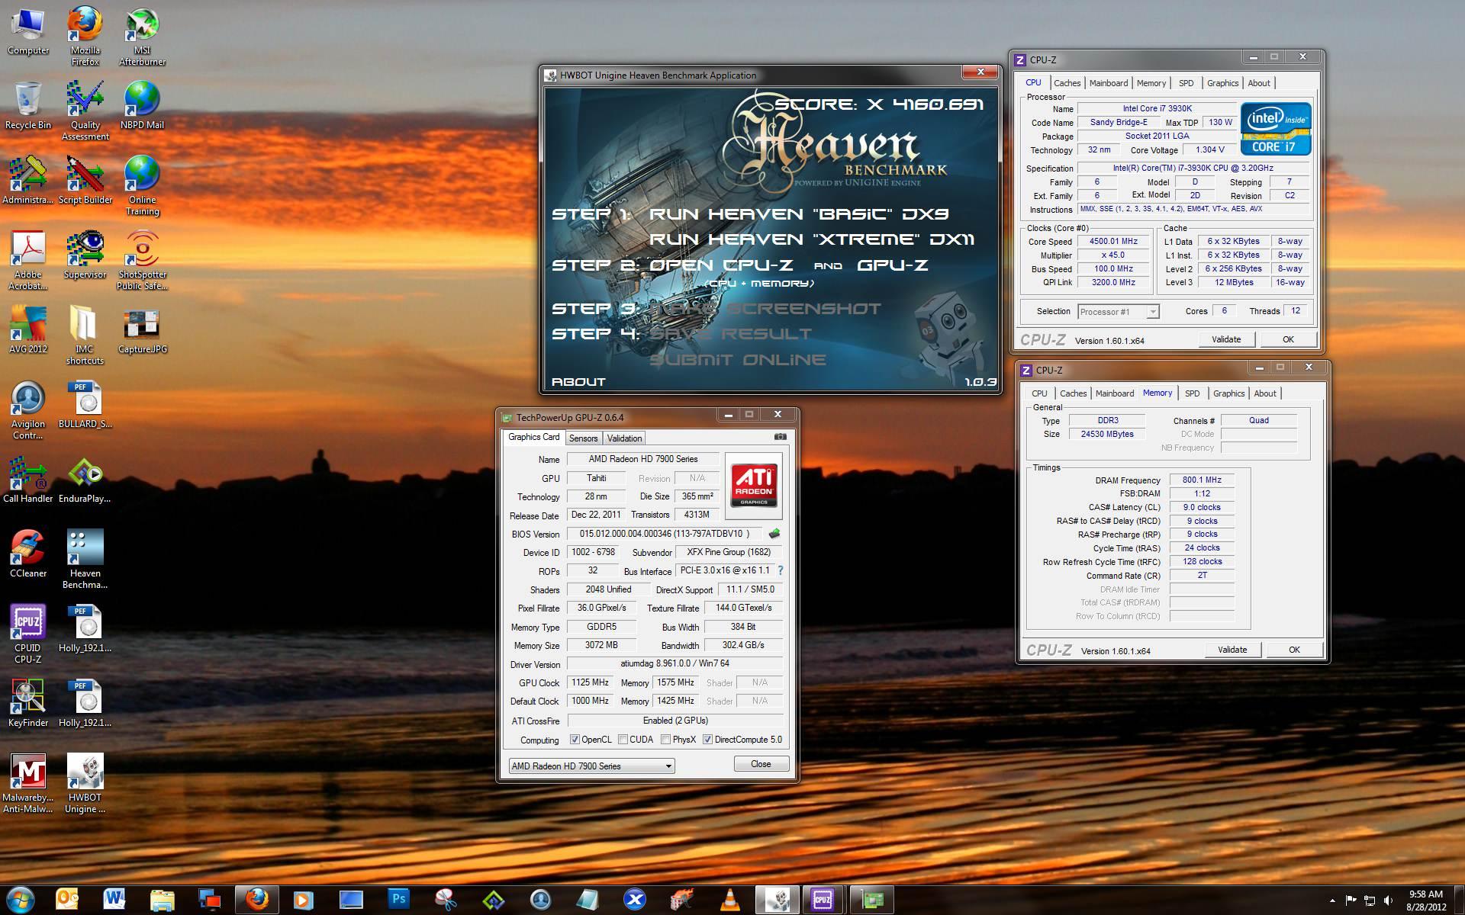This screenshot has height=915, width=1465.
Task: Click the Close button in GPU-Z
Action: 761,764
